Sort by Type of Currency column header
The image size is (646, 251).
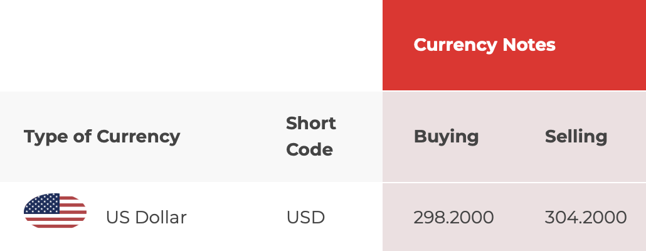[x=102, y=136]
